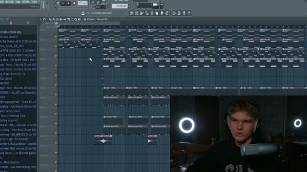This screenshot has height=172, width=307.
Task: Select the Mute tool in playlist toolbar
Action: pyautogui.click(x=61, y=19)
